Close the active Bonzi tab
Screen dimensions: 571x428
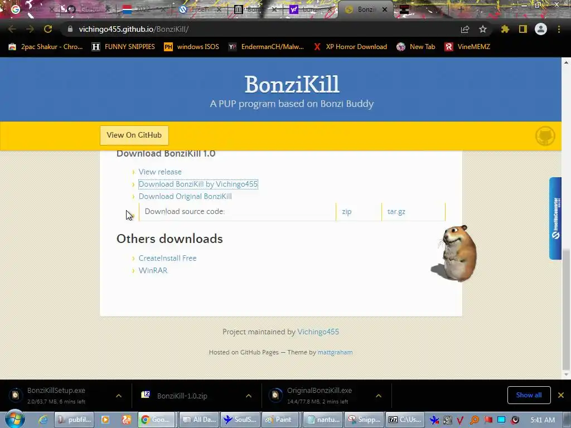coord(385,10)
